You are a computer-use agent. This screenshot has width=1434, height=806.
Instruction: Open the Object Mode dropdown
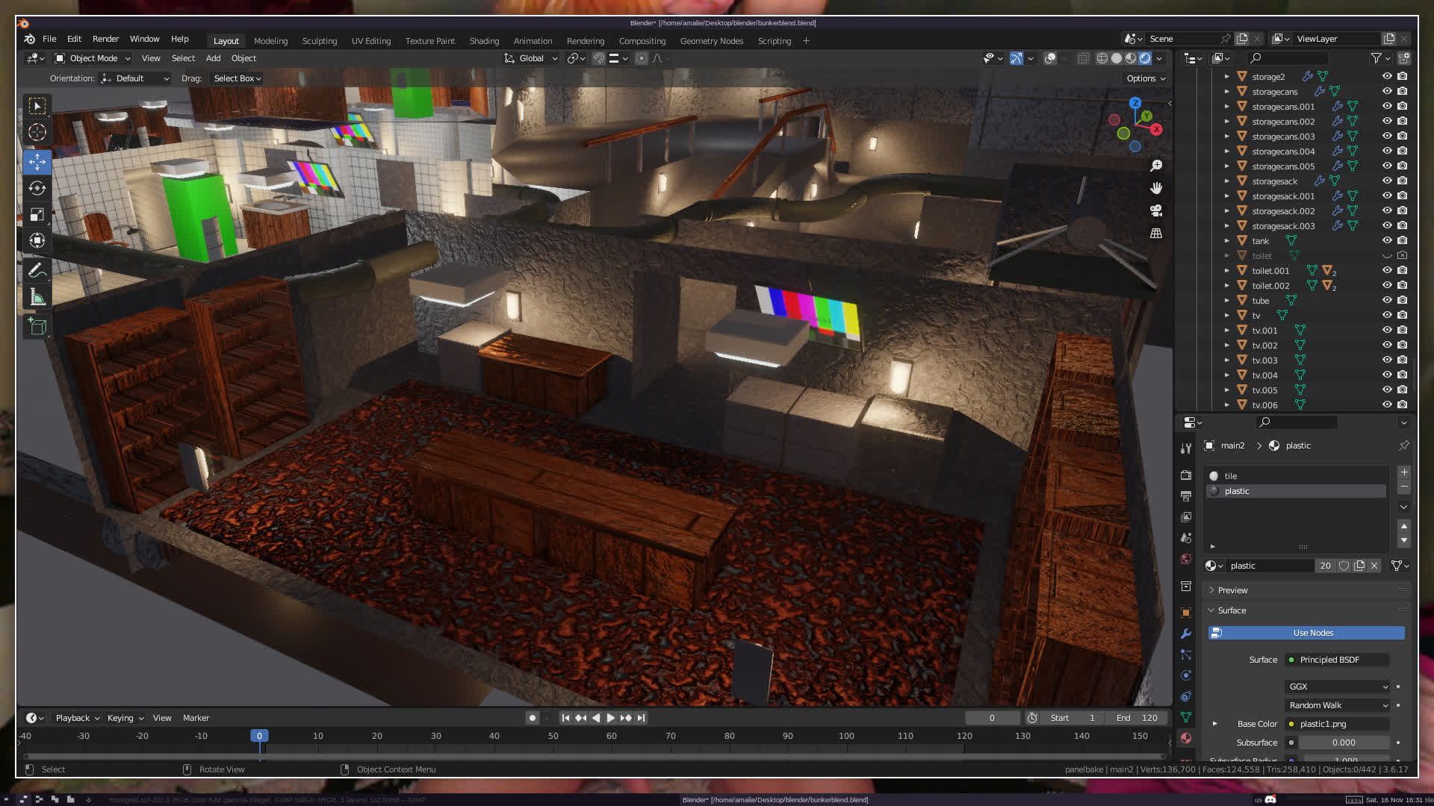point(93,58)
